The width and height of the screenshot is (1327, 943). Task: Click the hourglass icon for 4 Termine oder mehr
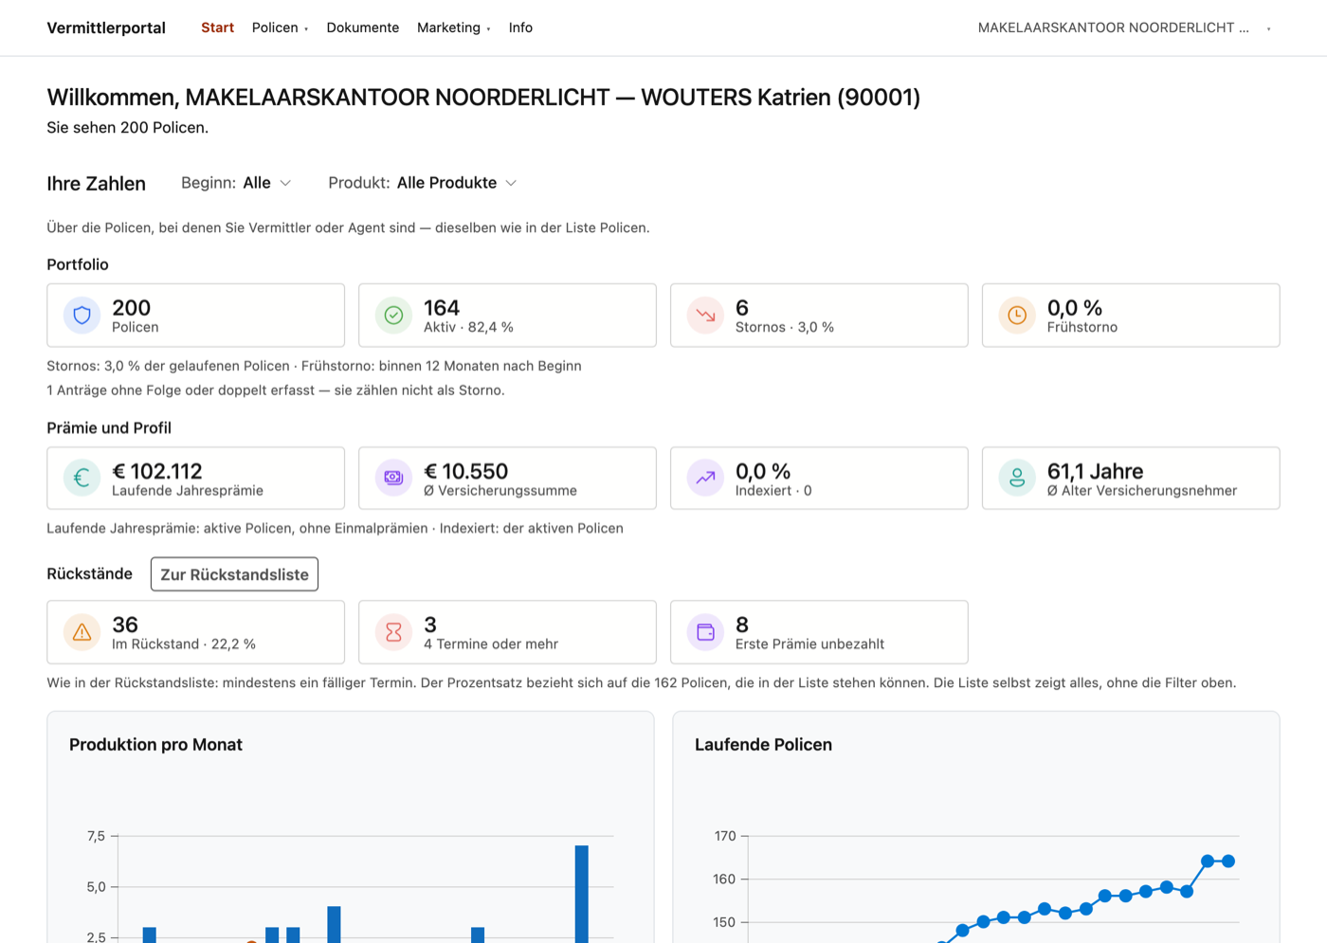394,632
